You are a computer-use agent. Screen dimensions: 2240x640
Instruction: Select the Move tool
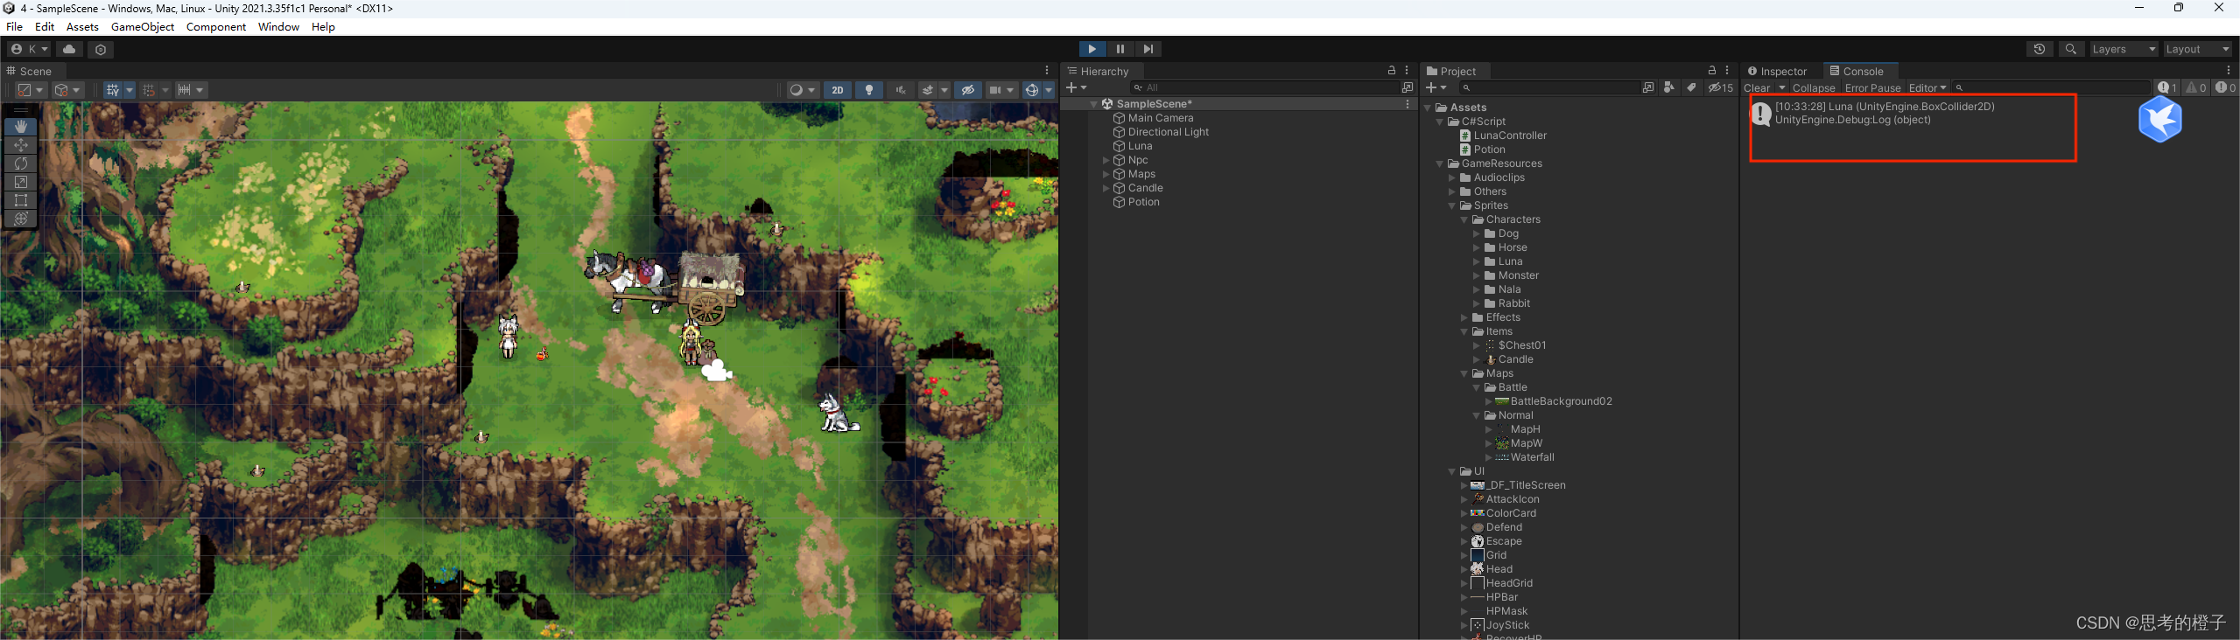tap(21, 145)
